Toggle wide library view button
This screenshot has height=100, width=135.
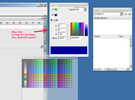click(130, 40)
